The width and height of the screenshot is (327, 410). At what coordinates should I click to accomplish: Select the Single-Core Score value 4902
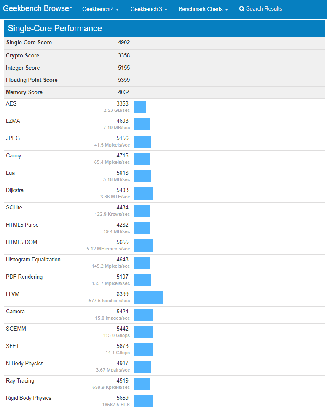click(125, 42)
